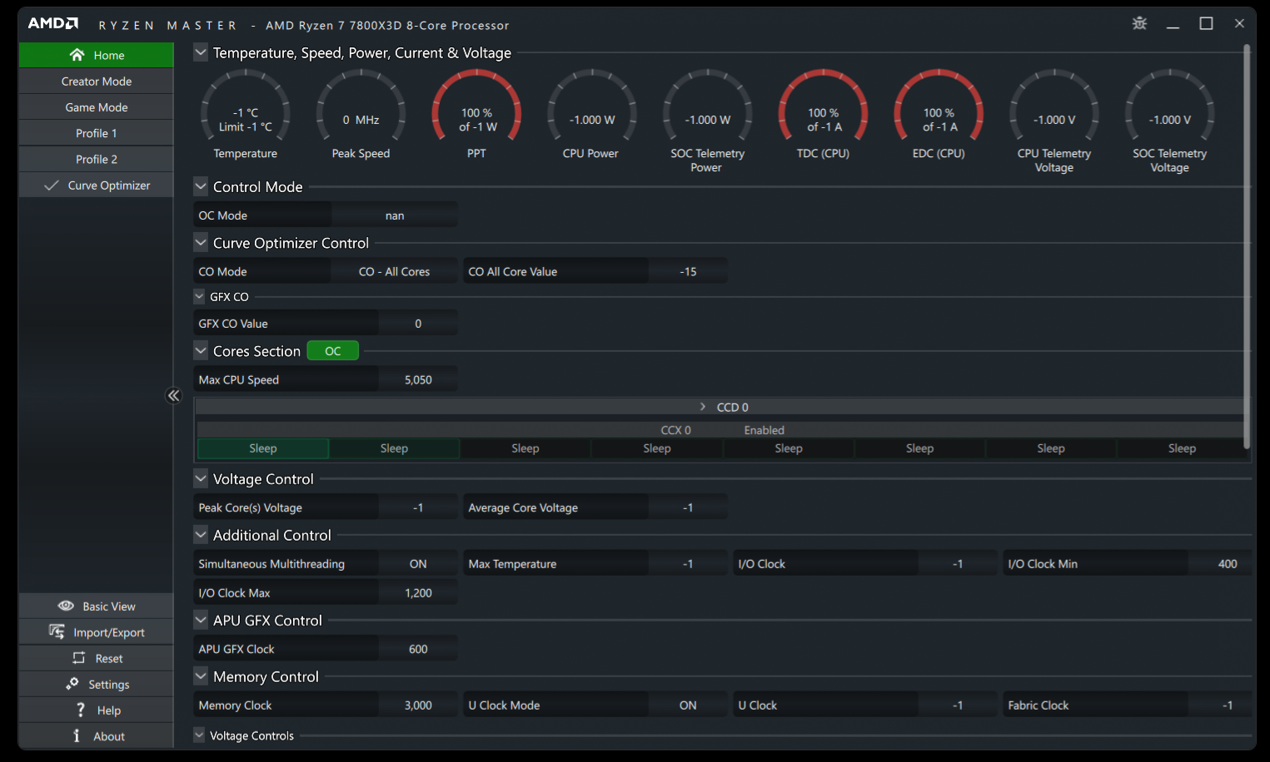Image resolution: width=1270 pixels, height=762 pixels.
Task: Click the Basic View eye icon
Action: (66, 606)
